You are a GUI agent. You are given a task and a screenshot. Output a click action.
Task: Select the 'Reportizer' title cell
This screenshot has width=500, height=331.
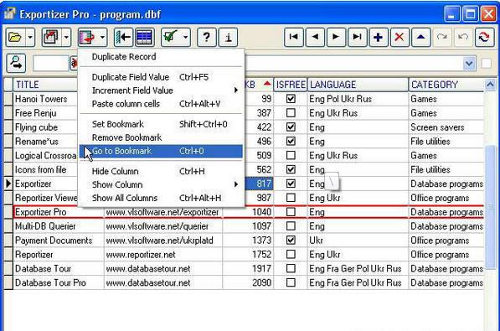(59, 255)
